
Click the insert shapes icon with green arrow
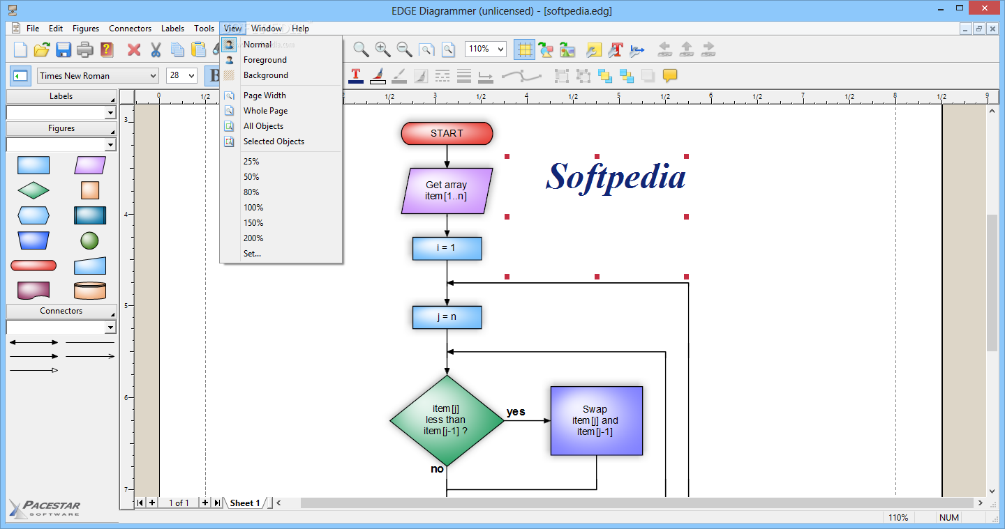[x=546, y=49]
